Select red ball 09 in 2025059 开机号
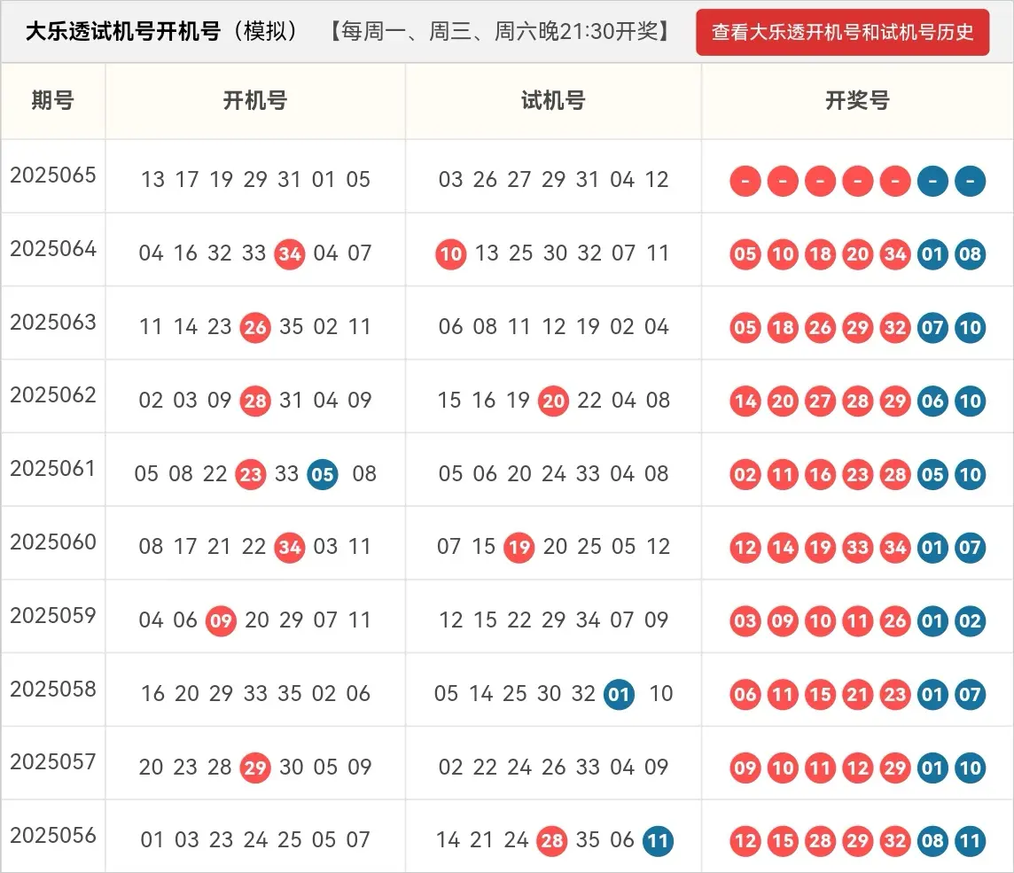This screenshot has height=873, width=1014. (221, 621)
